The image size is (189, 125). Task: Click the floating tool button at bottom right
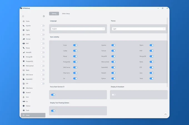(x=165, y=114)
